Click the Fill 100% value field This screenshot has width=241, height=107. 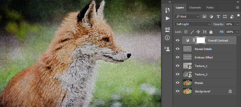pos(230,32)
